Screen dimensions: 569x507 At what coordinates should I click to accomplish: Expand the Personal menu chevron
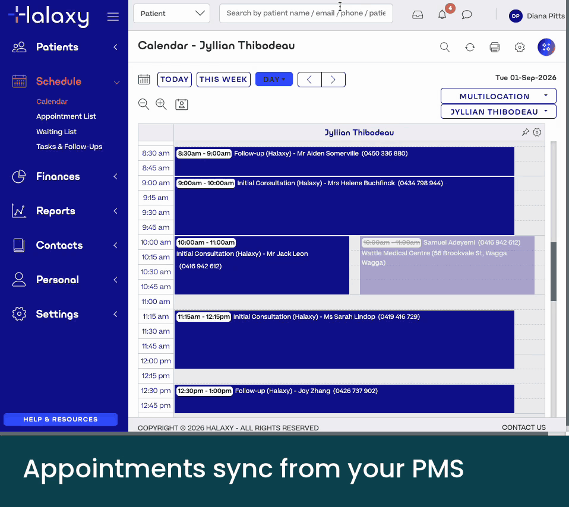coord(115,280)
